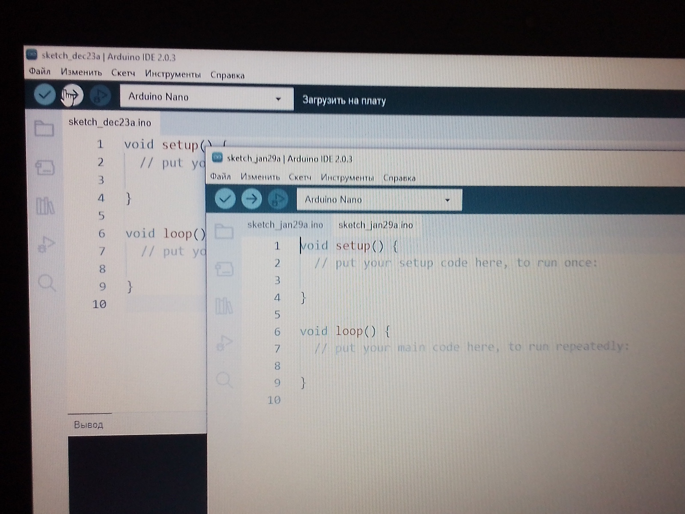The height and width of the screenshot is (514, 685).
Task: Click Upload arrow in sketch_jan29a window
Action: coord(251,199)
